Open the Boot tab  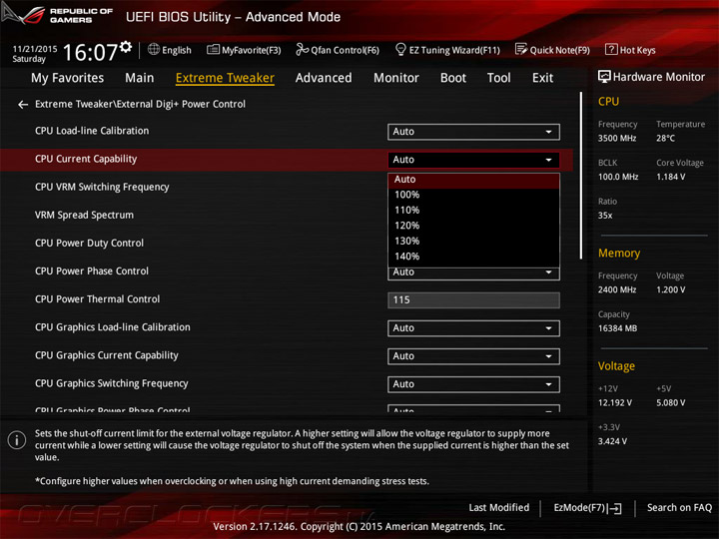tap(453, 78)
